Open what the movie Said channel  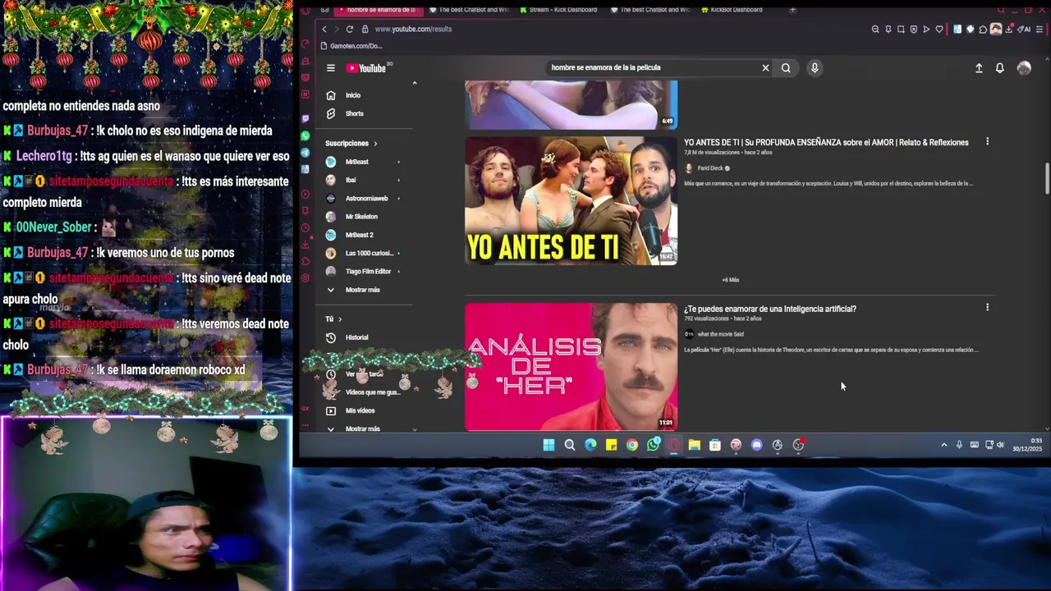pos(720,334)
